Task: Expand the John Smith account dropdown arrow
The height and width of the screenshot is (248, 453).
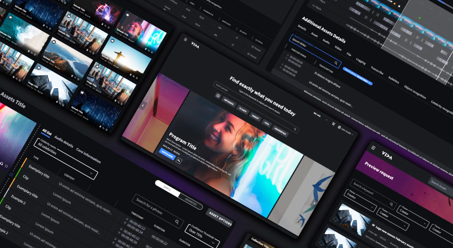Action: point(352,134)
